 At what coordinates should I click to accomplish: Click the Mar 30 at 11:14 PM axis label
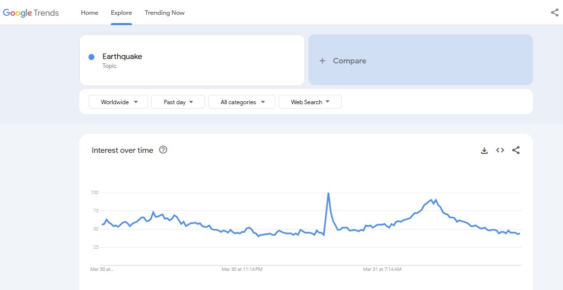tap(242, 269)
